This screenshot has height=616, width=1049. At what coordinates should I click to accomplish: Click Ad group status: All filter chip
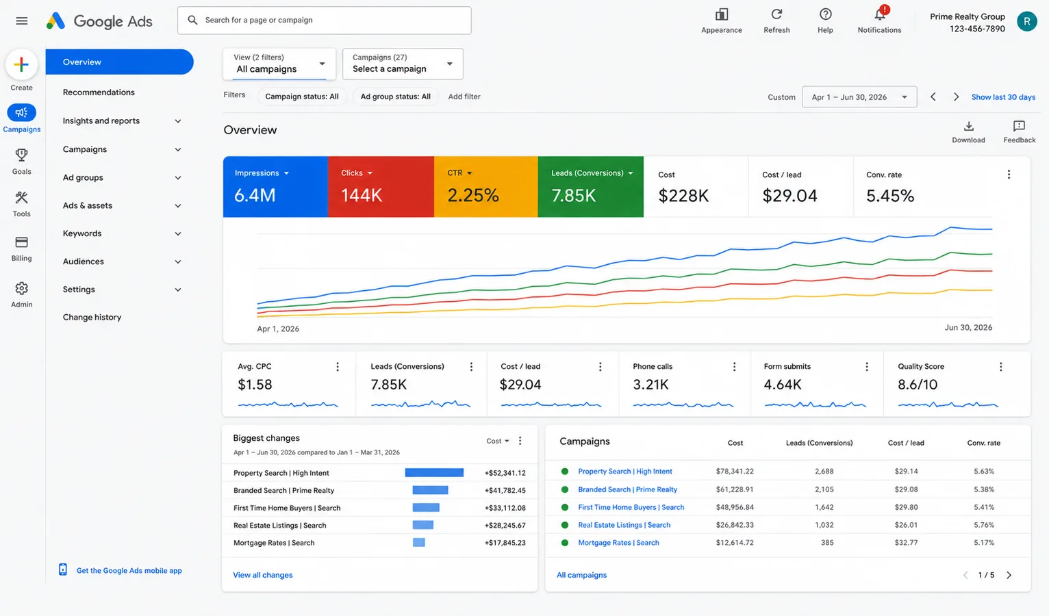click(396, 97)
